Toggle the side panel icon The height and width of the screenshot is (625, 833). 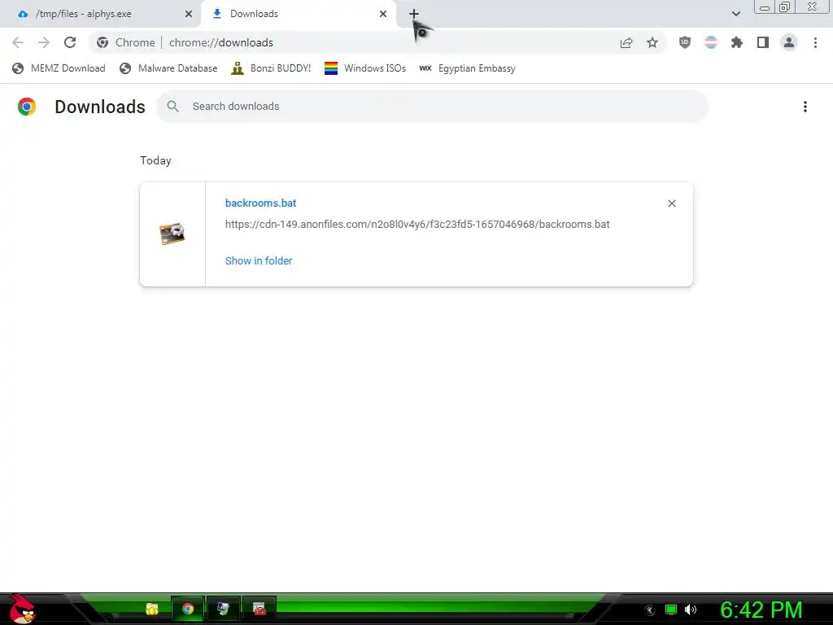point(763,42)
